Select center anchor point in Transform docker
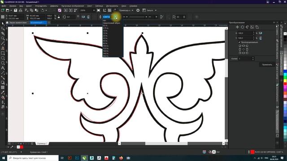 (x=244, y=49)
